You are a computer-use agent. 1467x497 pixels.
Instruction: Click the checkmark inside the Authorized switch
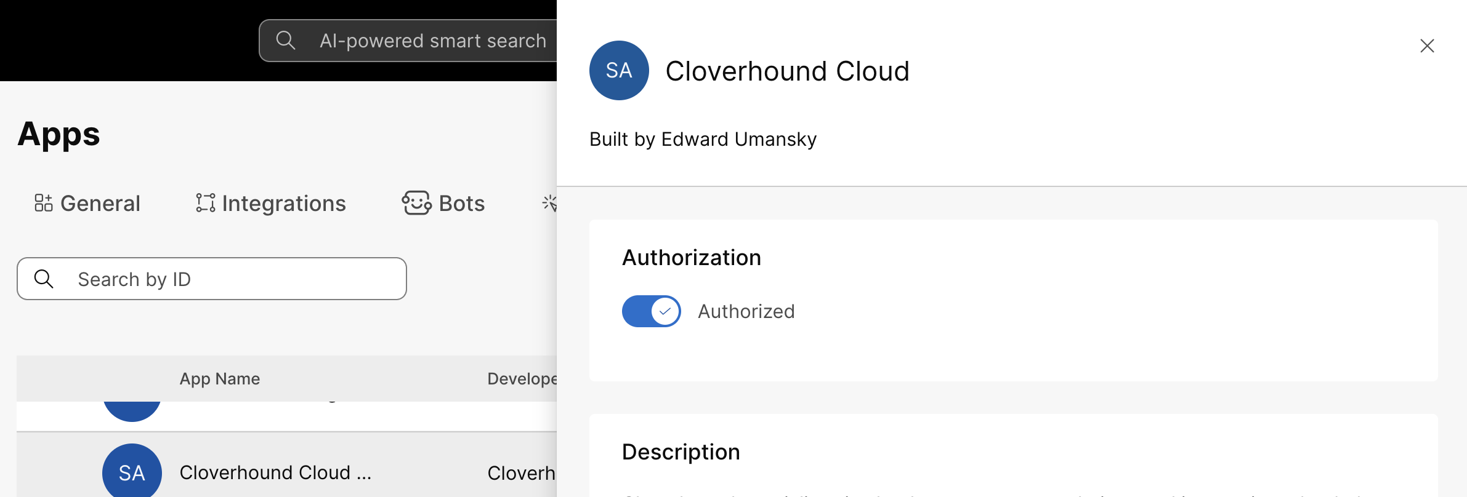click(664, 311)
